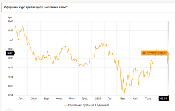Click the 0,34 y-axis value
175x111 pixels.
10,95
